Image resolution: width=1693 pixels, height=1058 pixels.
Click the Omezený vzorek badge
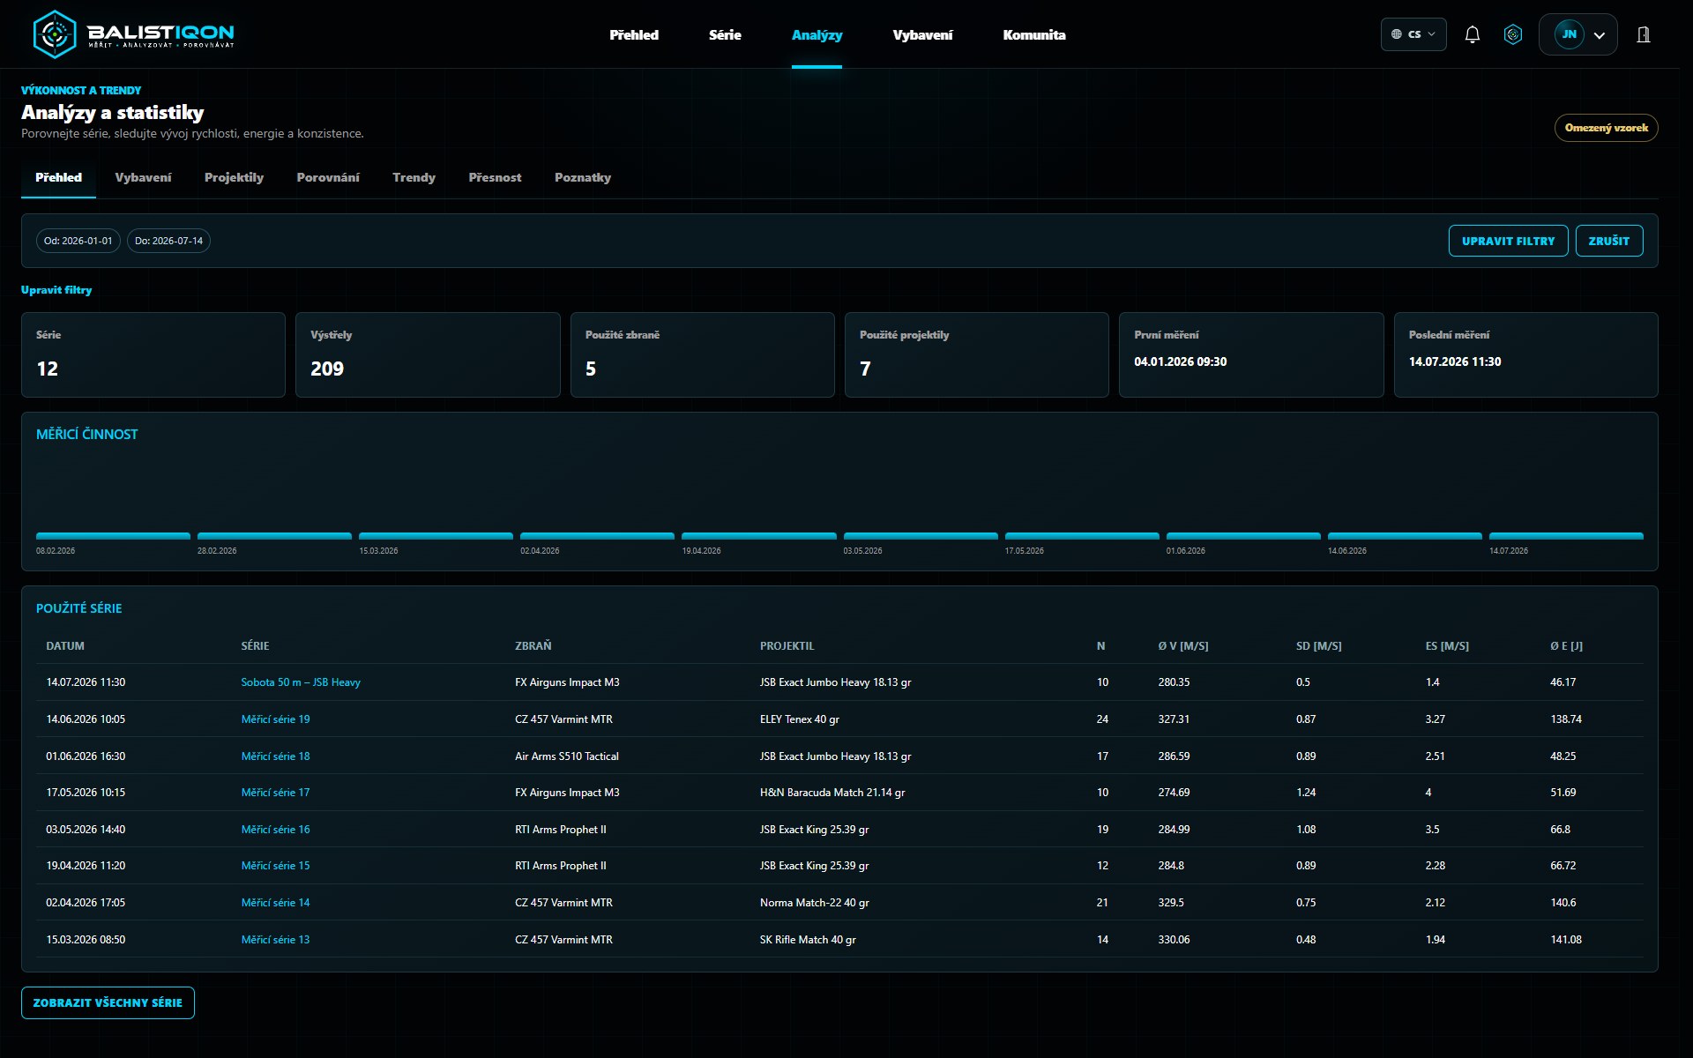(1606, 128)
